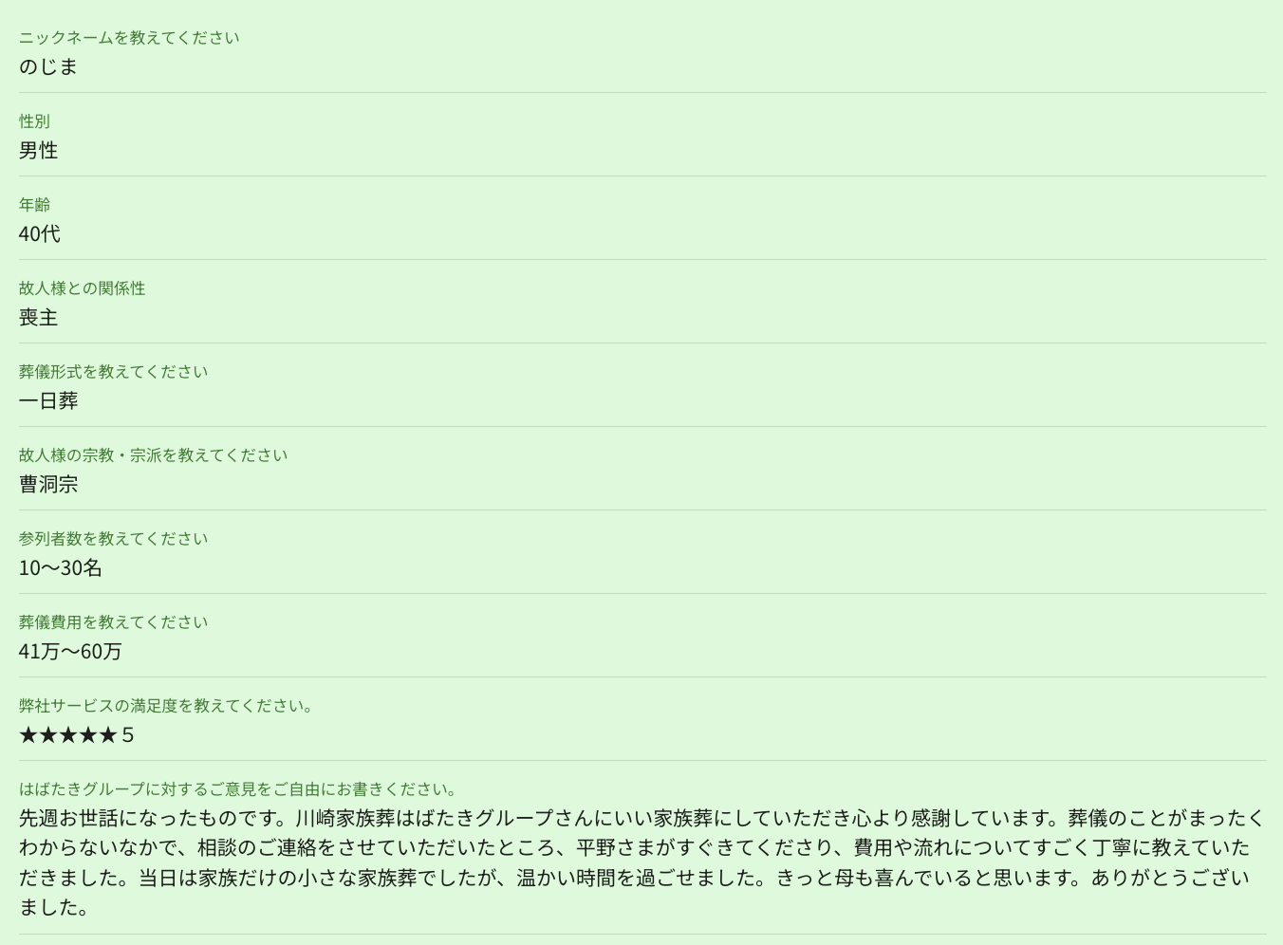This screenshot has height=945, width=1283.
Task: Click the funeral format question label
Action: click(x=113, y=372)
